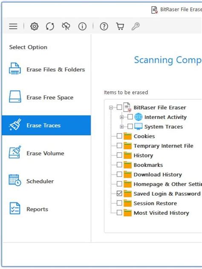Click the Saved Login & Password folder icon
The height and width of the screenshot is (269, 202).
(127, 194)
